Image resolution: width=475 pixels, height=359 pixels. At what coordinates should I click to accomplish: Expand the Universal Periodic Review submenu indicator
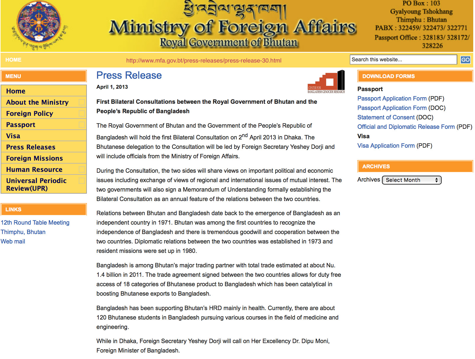click(82, 181)
